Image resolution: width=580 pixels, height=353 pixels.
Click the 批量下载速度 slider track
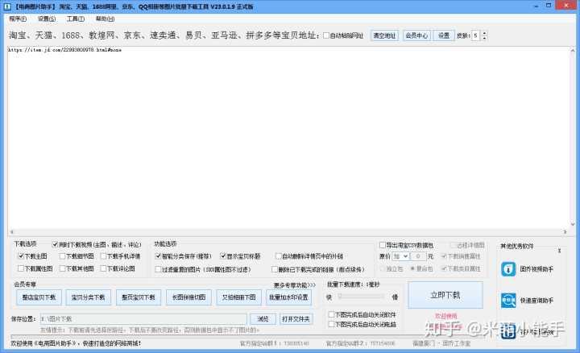(362, 297)
